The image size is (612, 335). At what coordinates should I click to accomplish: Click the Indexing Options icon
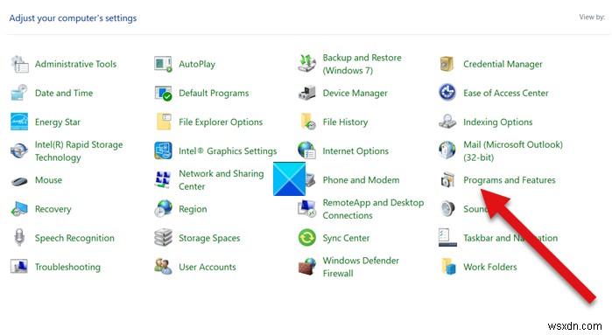[x=447, y=122]
